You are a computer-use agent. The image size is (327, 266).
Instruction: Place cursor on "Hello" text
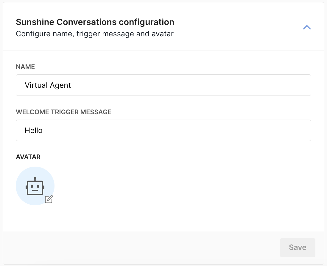coord(34,131)
